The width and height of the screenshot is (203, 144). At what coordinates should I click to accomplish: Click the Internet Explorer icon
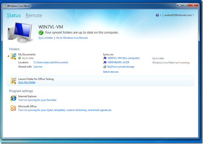14,98
